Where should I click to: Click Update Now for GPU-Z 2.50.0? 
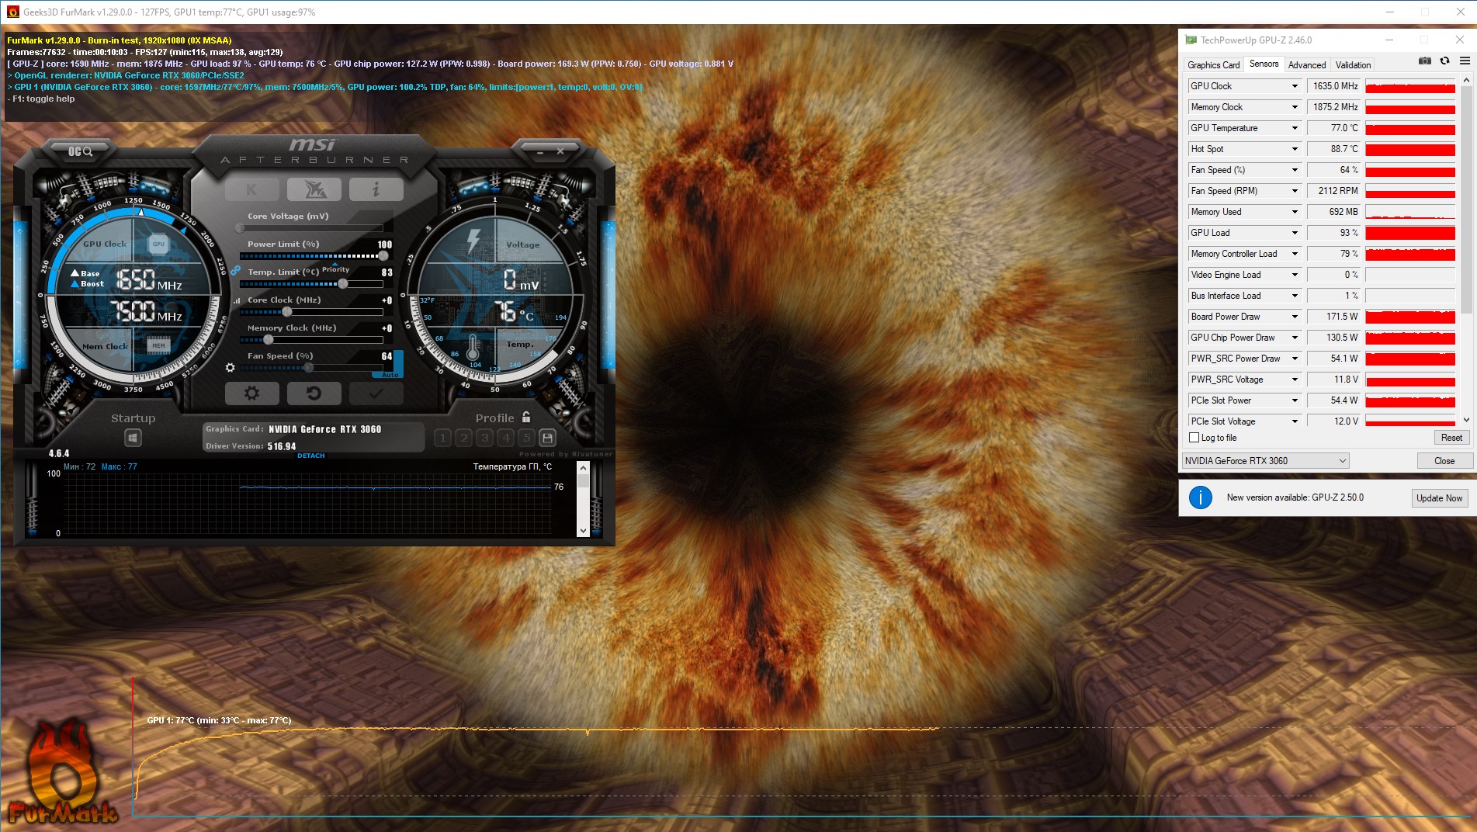[x=1439, y=498]
